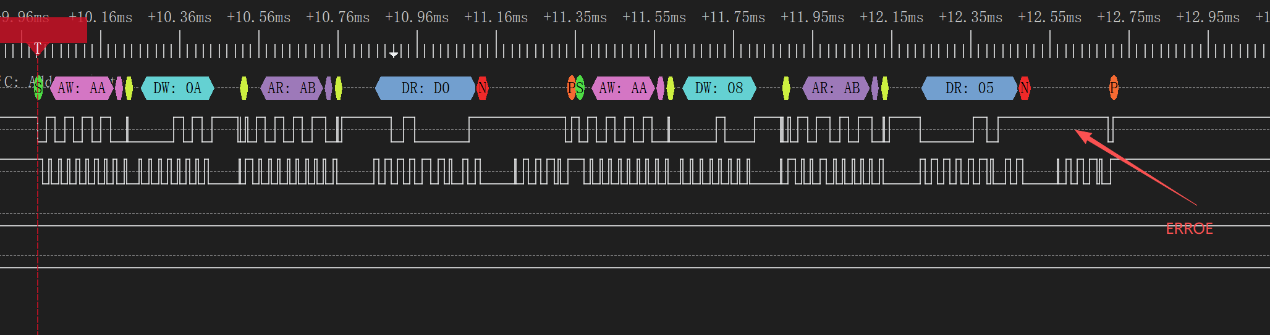The image size is (1270, 335).
Task: Click the AW: AA block preceding DW: 0A
Action: tap(82, 88)
